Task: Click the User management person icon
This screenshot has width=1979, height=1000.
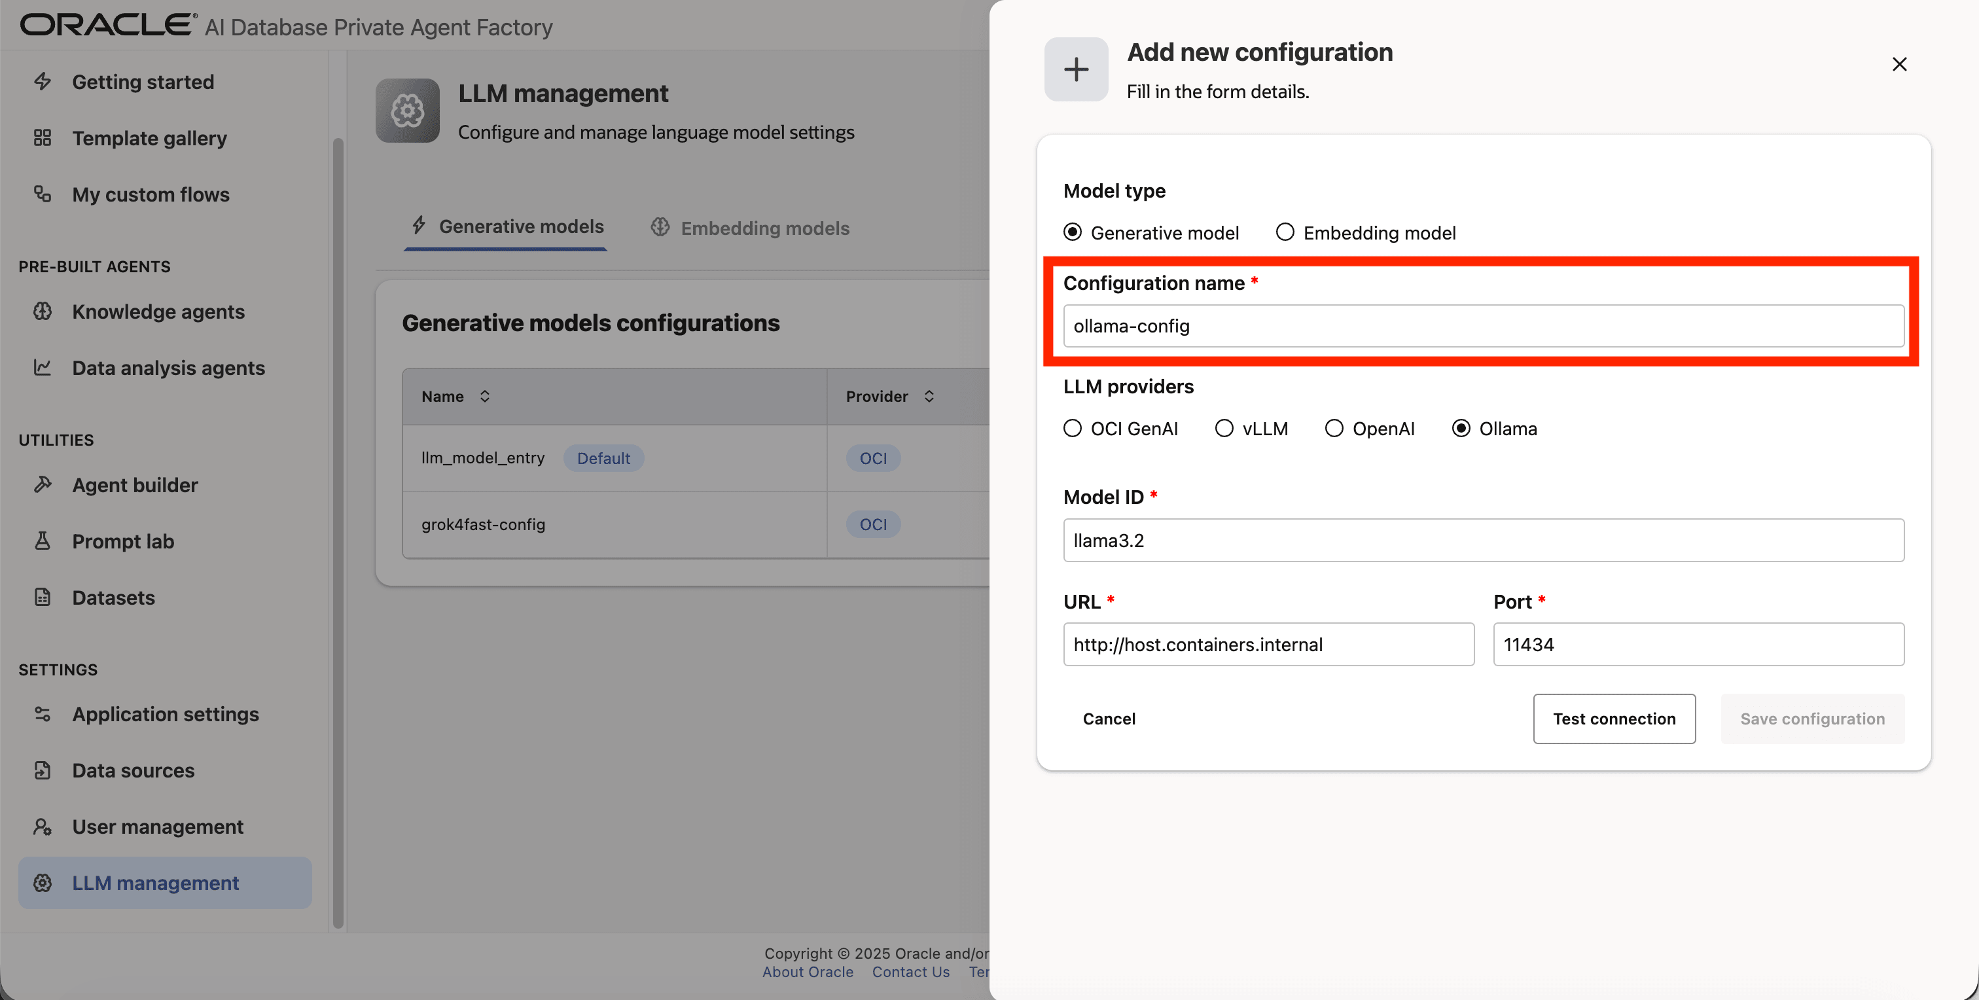Action: [43, 827]
